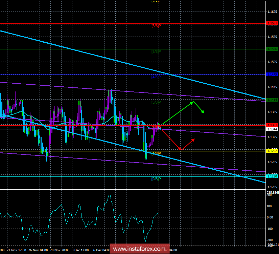Select the [3/8]P Murray level label

156,102
